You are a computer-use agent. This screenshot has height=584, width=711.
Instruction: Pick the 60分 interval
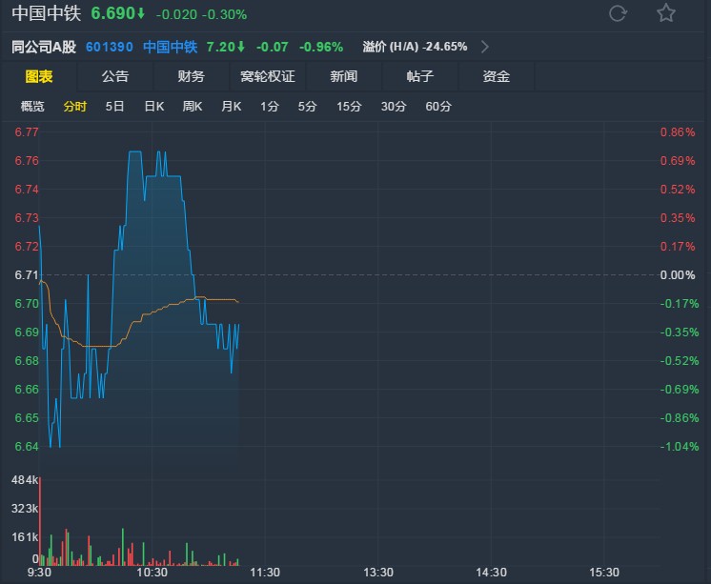[438, 107]
